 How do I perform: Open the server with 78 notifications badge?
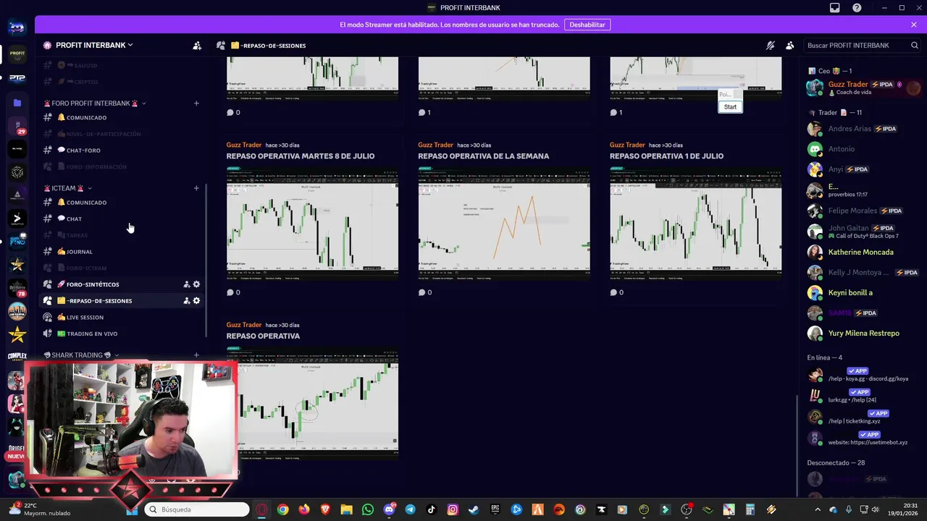tap(17, 288)
